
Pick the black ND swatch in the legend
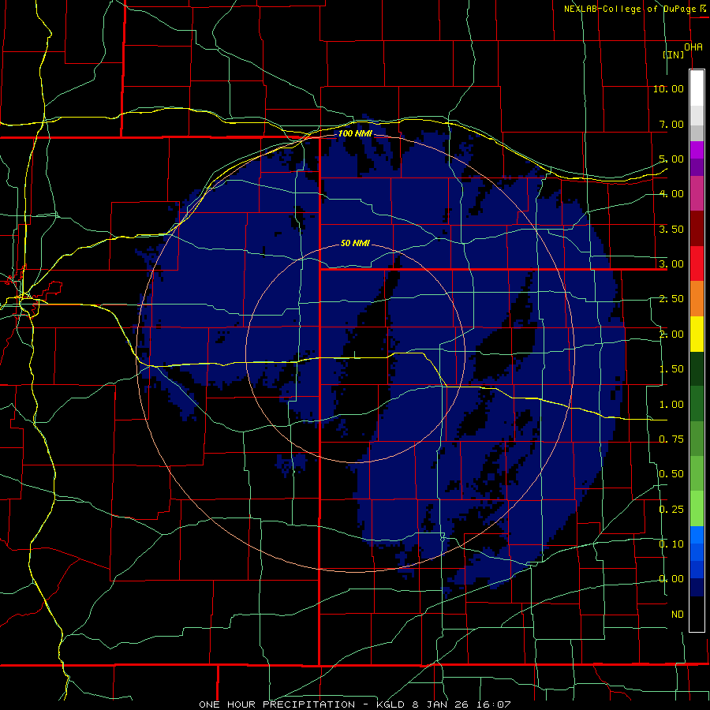point(697,614)
